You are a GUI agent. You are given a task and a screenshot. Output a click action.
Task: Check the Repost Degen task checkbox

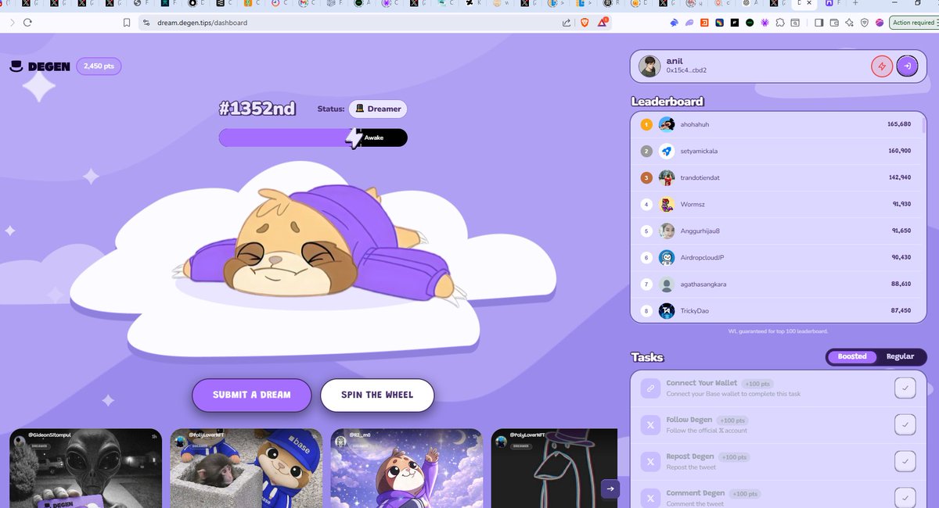click(905, 461)
